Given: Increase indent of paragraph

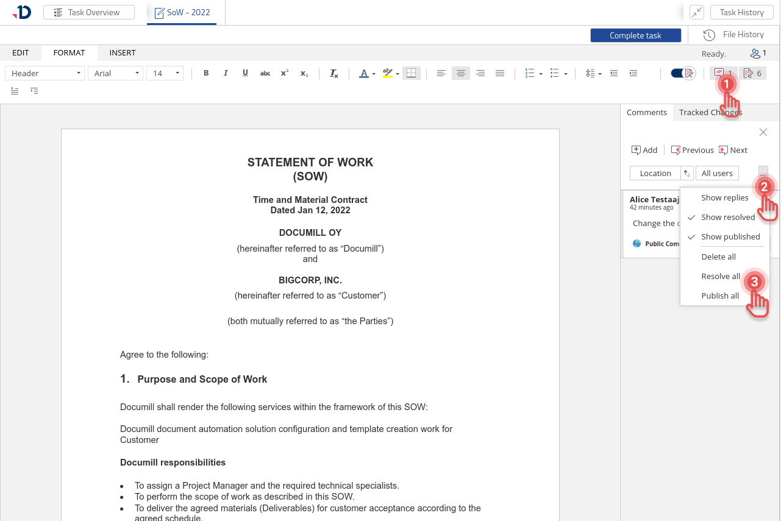Looking at the screenshot, I should click(633, 73).
